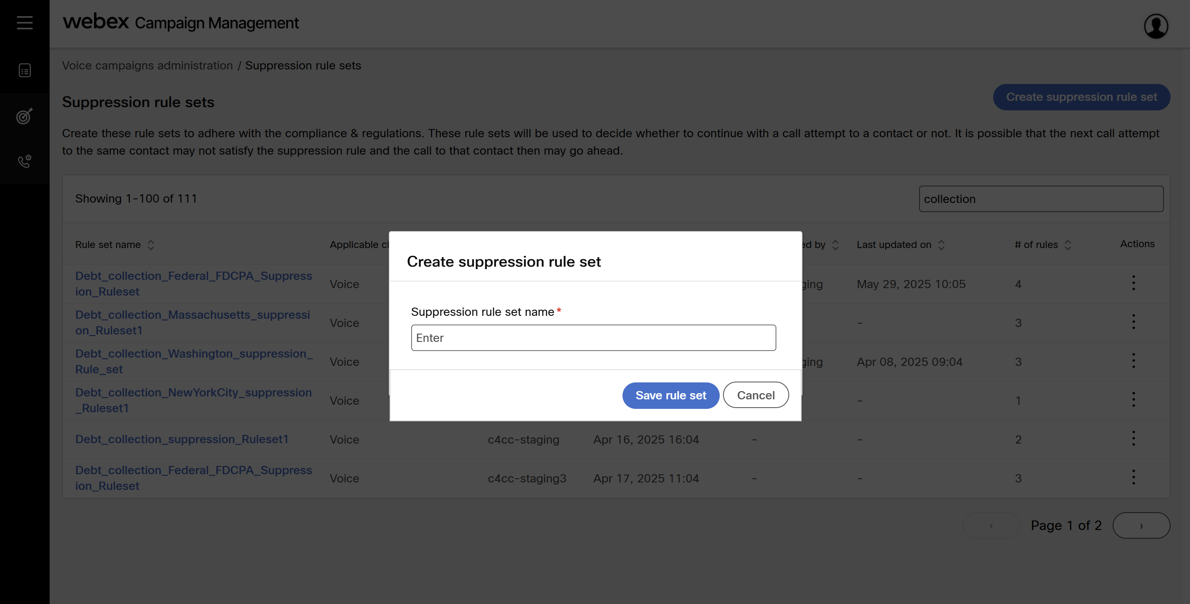This screenshot has height=604, width=1190.
Task: Go to Voice campaigns administration breadcrumb
Action: coord(147,66)
